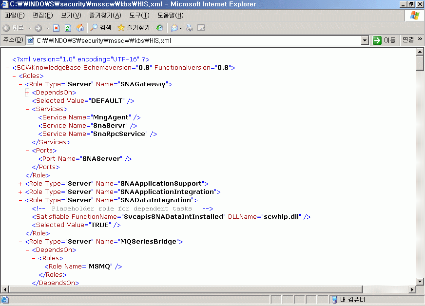The width and height of the screenshot is (425, 306).
Task: Collapse the nested Roles node containing MSMQ
Action: (34, 258)
